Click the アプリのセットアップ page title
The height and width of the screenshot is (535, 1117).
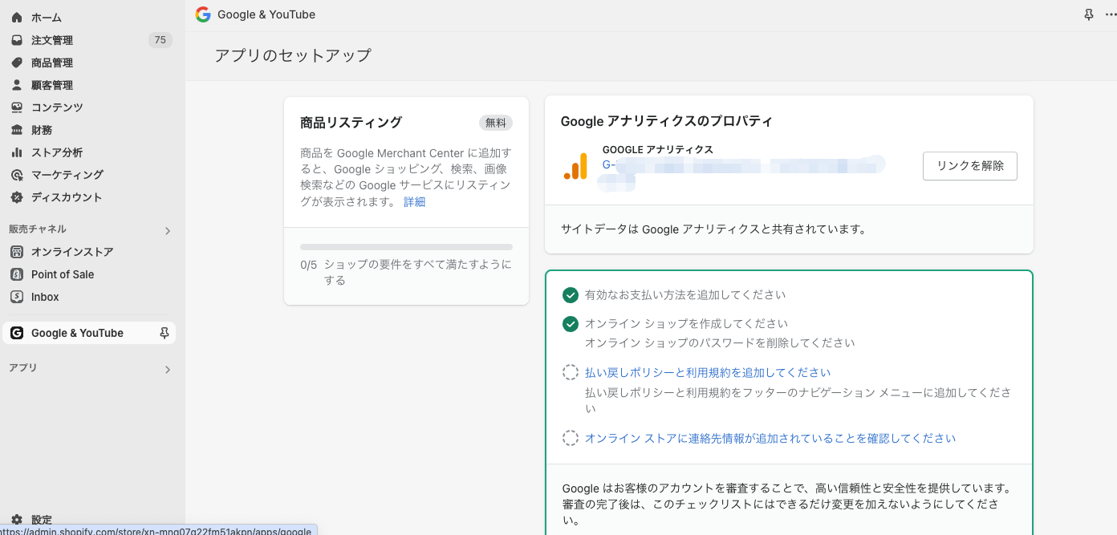293,56
